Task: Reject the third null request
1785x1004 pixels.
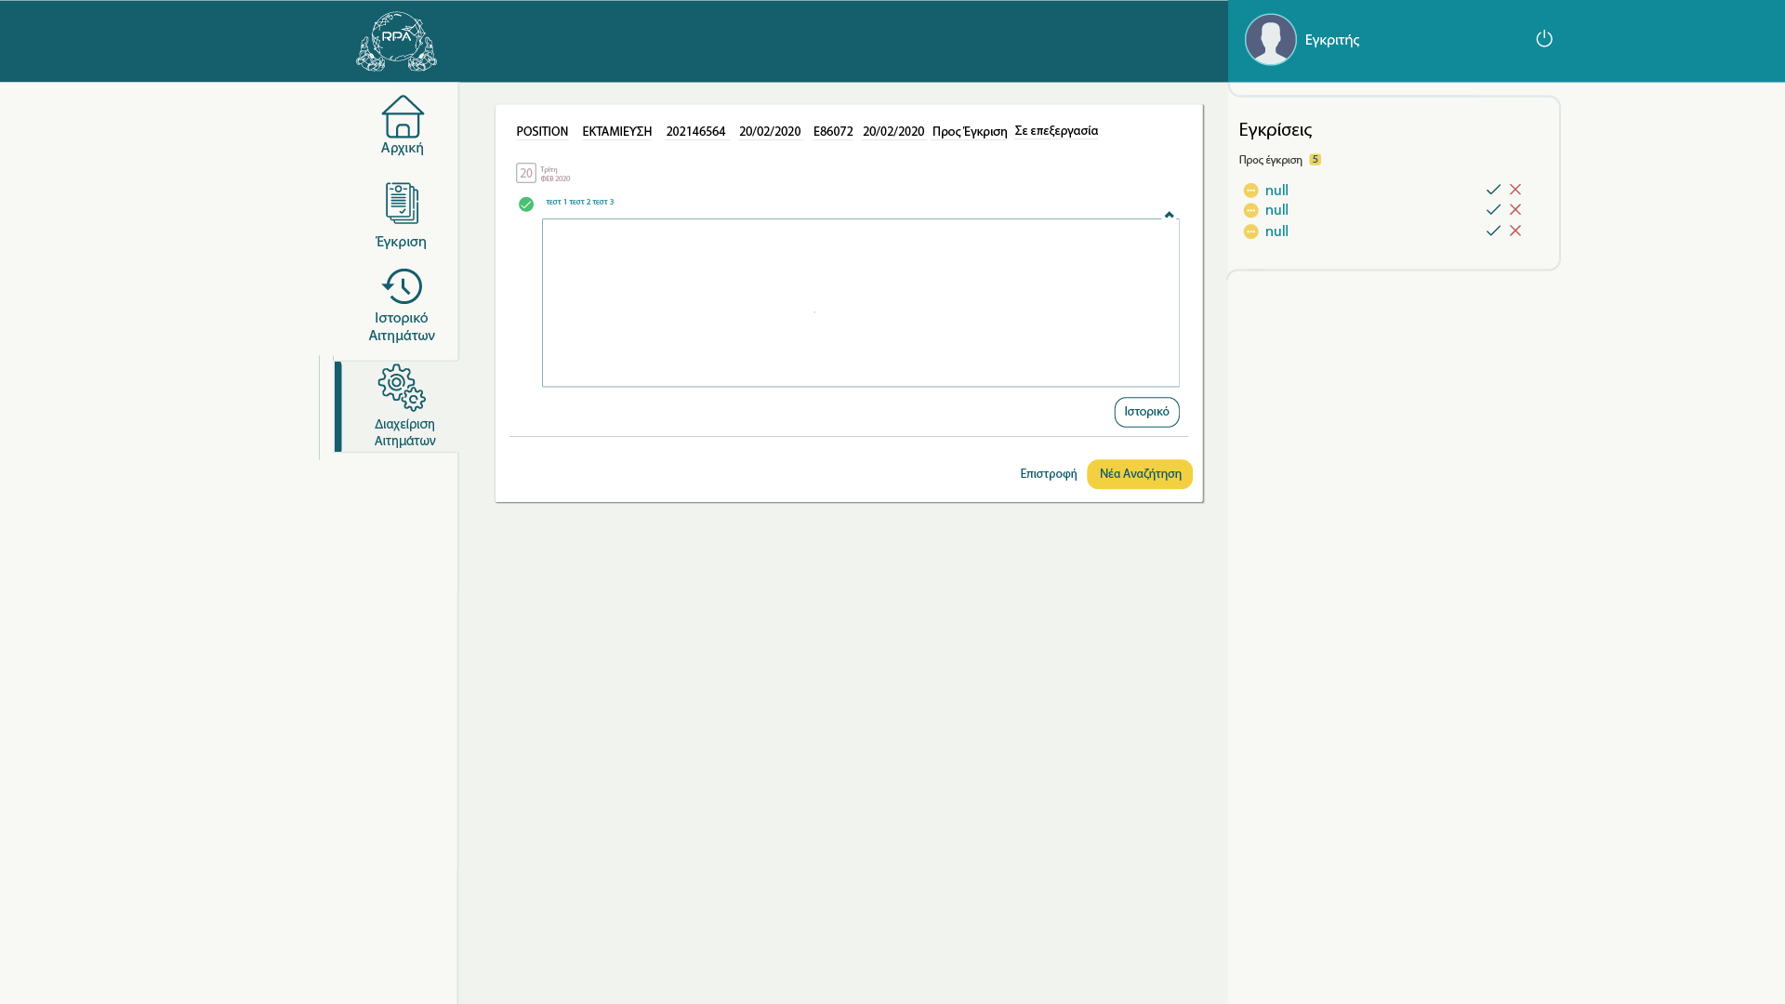Action: tap(1515, 231)
